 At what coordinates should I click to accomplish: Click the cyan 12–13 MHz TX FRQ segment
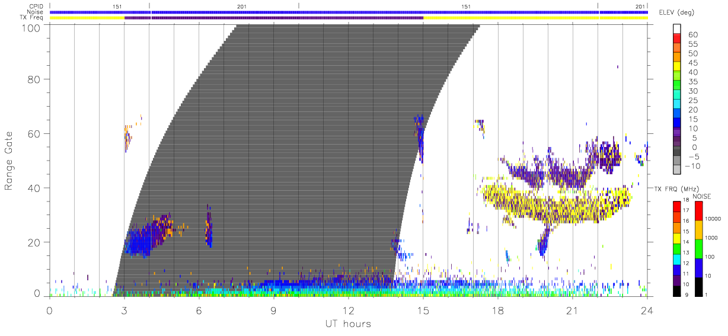pyautogui.click(x=677, y=259)
